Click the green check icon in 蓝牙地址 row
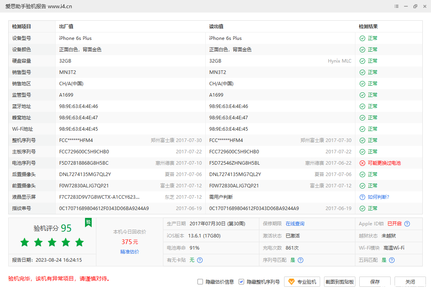431x293 pixels. (x=362, y=106)
